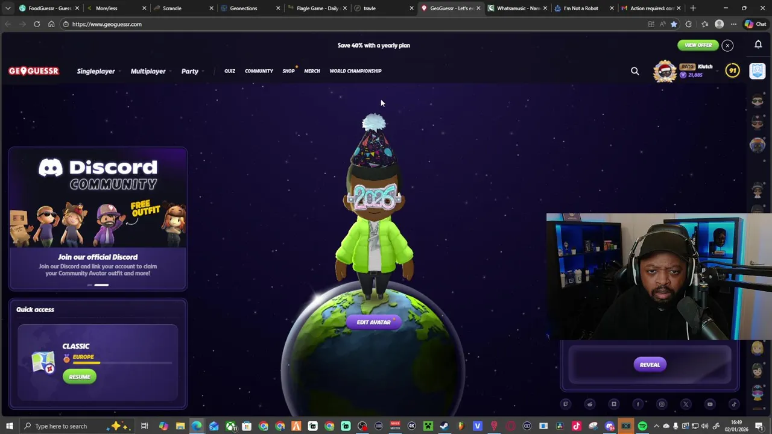Open the browser profile icon

pyautogui.click(x=719, y=24)
